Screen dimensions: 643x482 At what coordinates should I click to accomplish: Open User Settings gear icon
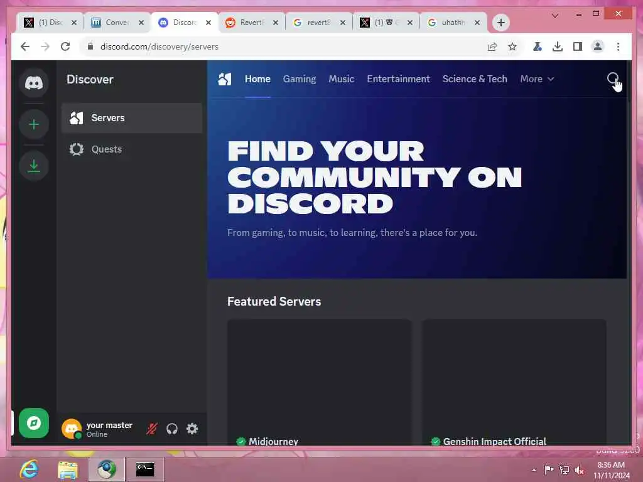[192, 429]
